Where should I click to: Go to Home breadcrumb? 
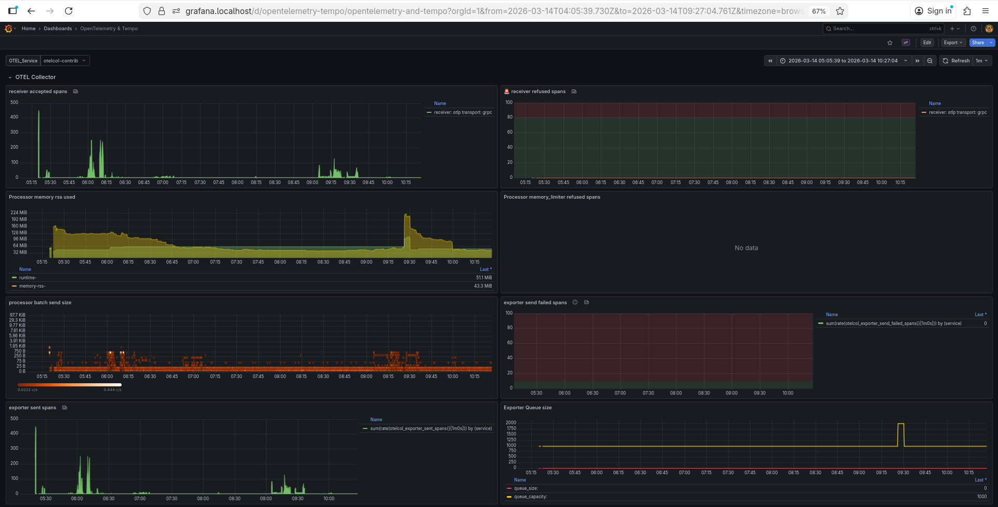tap(29, 29)
